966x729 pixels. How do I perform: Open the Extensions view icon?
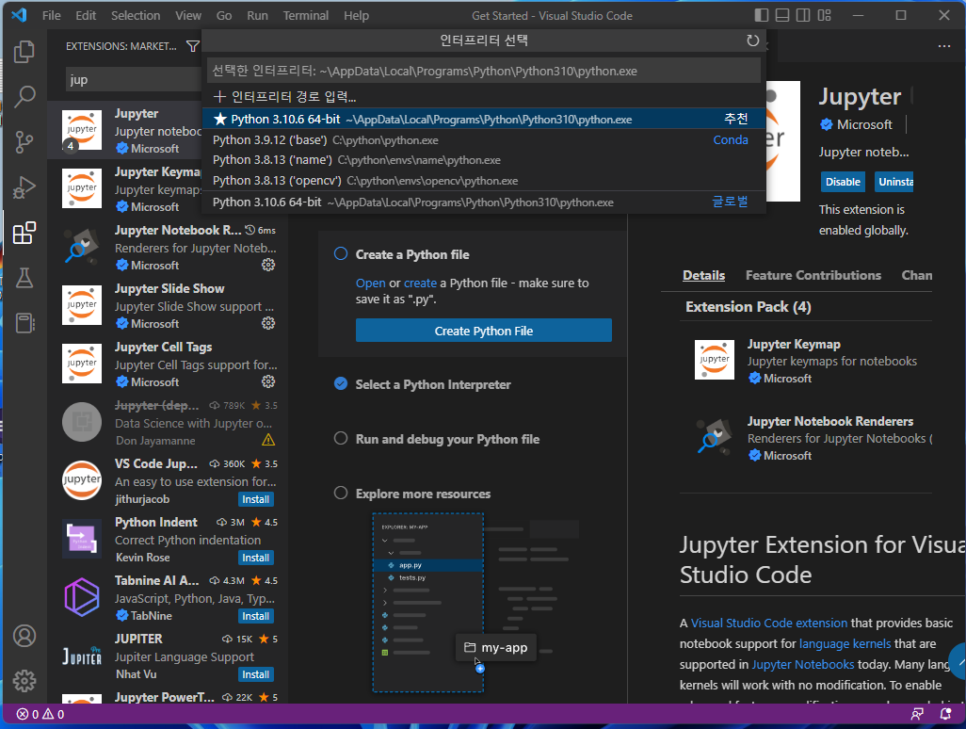(24, 233)
